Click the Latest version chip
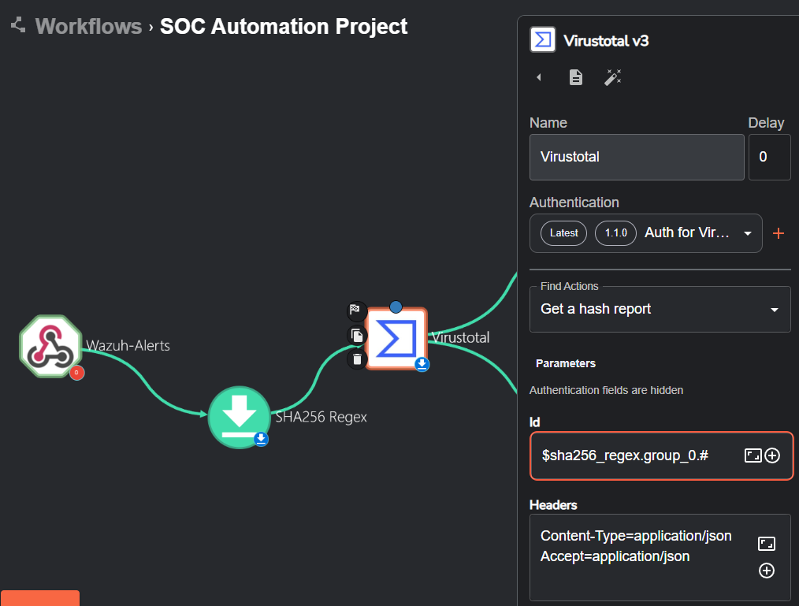Image resolution: width=799 pixels, height=606 pixels. 563,233
